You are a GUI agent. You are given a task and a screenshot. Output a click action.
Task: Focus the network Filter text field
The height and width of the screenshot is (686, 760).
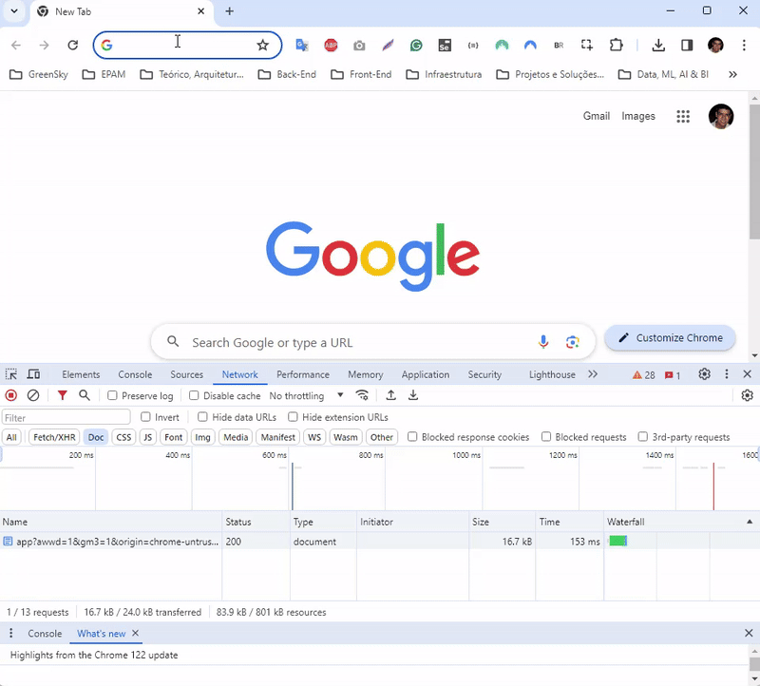tap(66, 417)
